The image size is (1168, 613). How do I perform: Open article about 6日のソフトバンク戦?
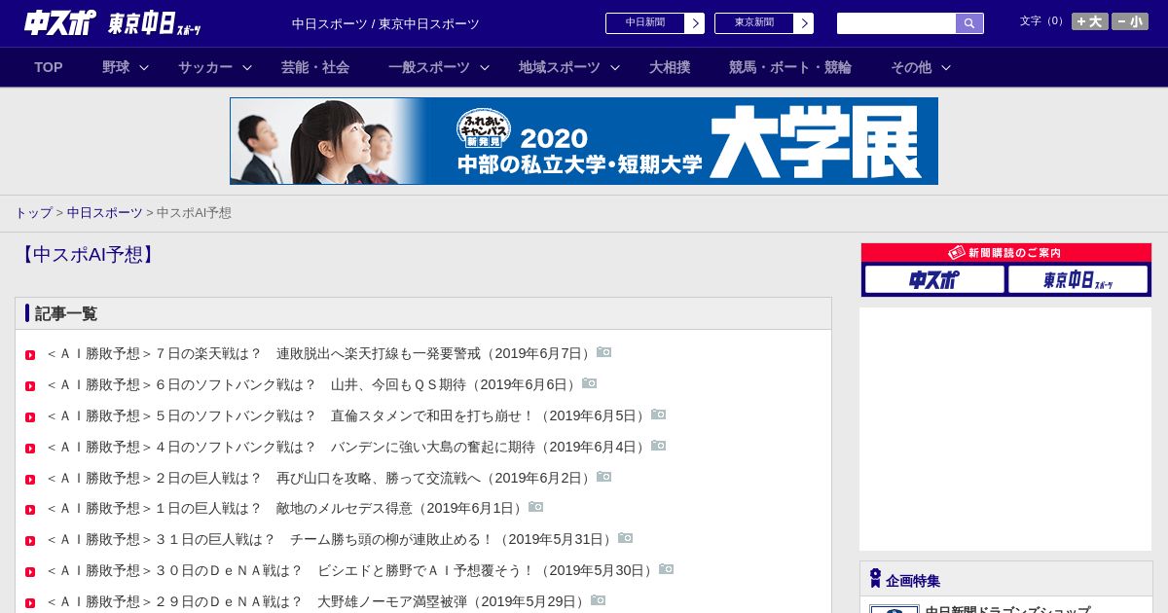point(313,384)
